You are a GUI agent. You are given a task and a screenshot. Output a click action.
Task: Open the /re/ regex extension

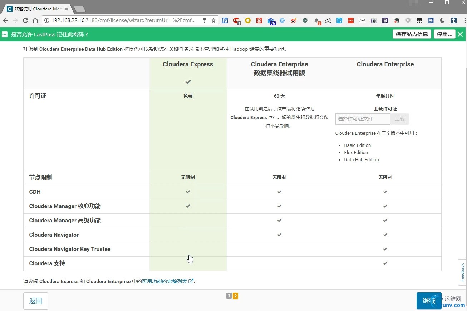click(x=362, y=20)
